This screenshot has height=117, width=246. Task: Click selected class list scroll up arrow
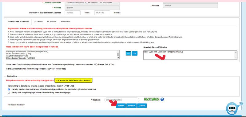(236, 52)
